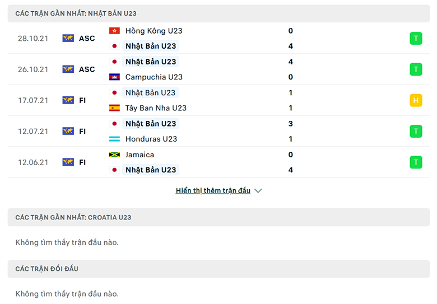Viewport: 437px width, 304px height.
Task: Click the world competition icon on 17.07.21 row
Action: (68, 100)
